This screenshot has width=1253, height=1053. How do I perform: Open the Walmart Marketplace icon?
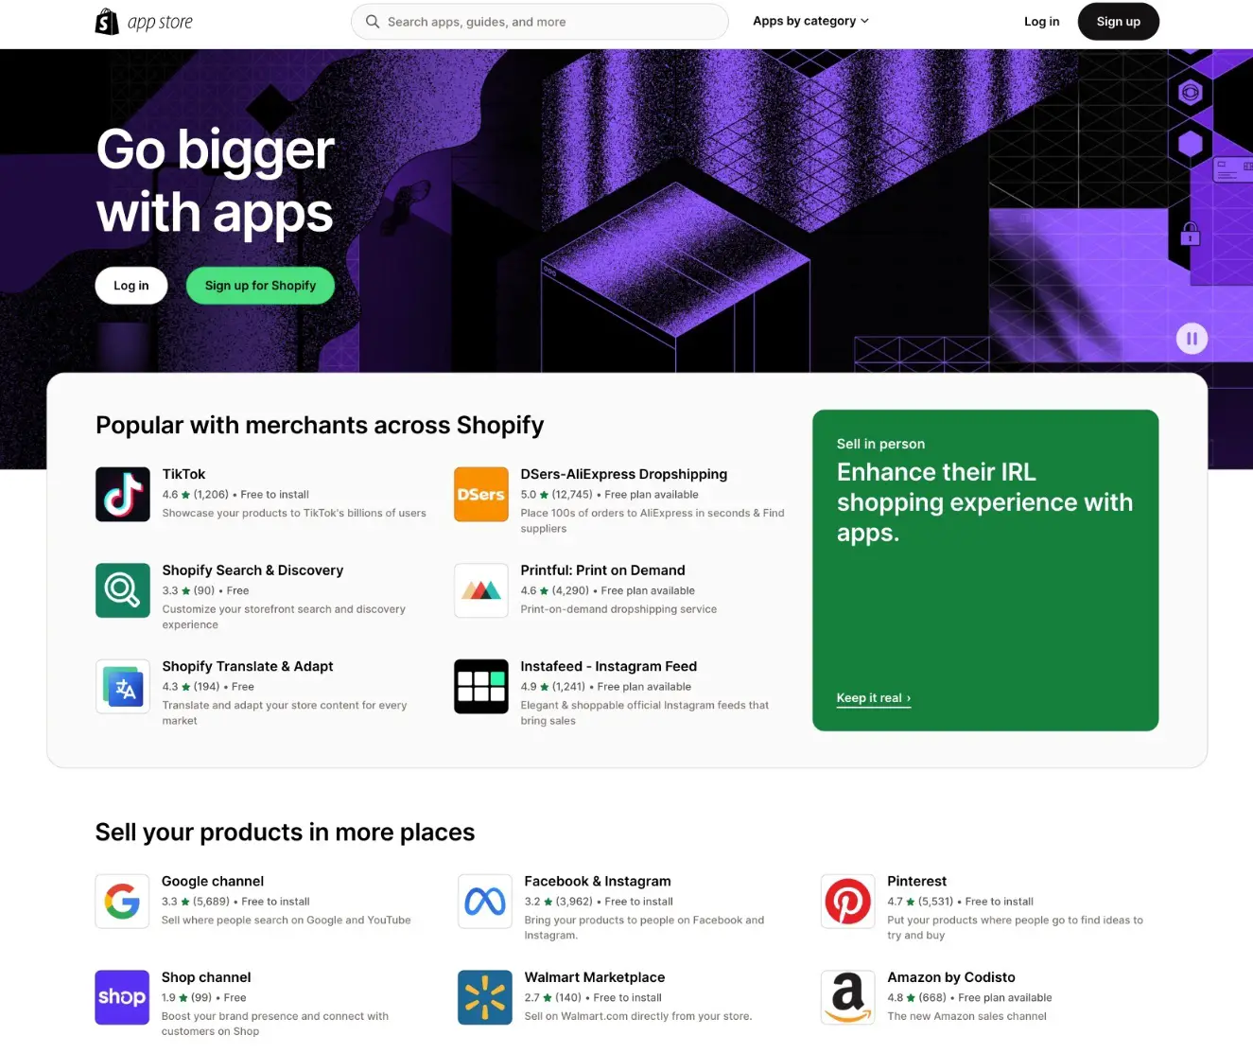485,997
